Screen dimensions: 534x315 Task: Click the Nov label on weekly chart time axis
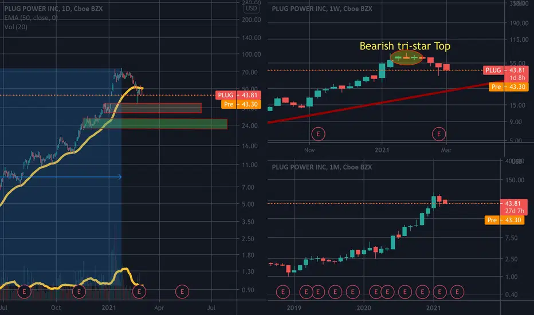pyautogui.click(x=309, y=150)
